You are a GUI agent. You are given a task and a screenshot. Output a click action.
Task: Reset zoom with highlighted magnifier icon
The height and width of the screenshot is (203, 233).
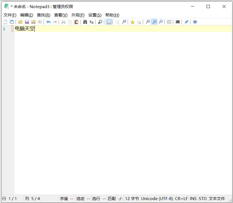154,22
